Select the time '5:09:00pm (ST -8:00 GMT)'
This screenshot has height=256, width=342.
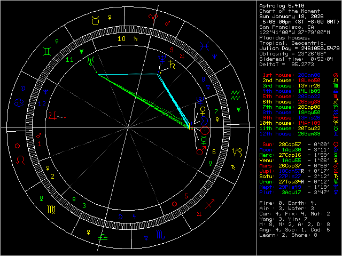click(x=301, y=22)
